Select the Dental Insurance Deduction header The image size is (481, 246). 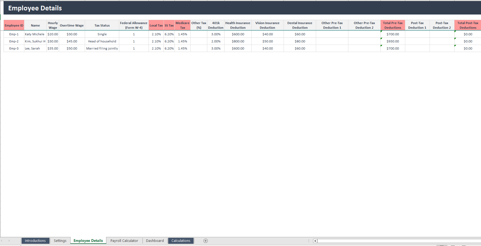pyautogui.click(x=300, y=25)
